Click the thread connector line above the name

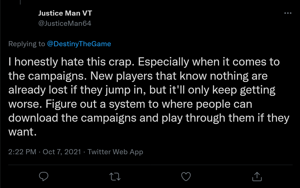(x=20, y=2)
